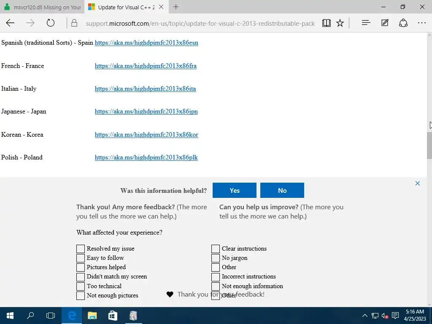The width and height of the screenshot is (432, 324).
Task: Open taskbar search magnifier
Action: pos(30,316)
